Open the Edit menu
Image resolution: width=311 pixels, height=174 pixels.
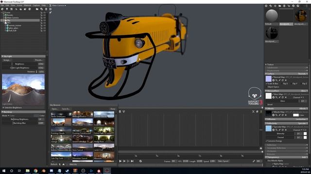coord(7,5)
